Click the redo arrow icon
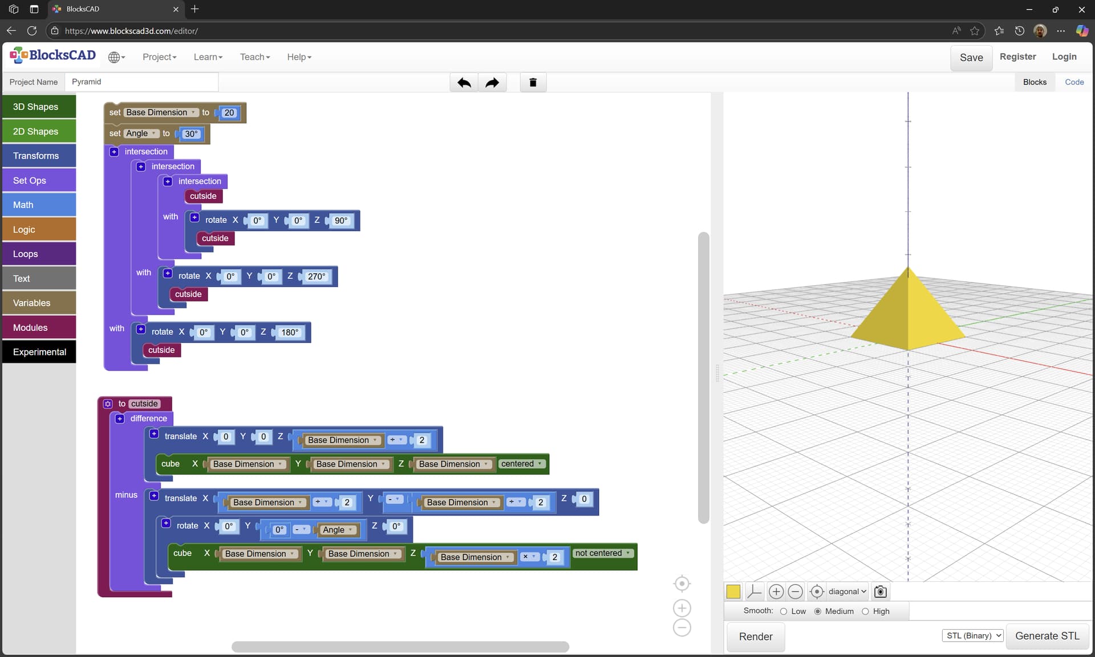 pos(492,83)
